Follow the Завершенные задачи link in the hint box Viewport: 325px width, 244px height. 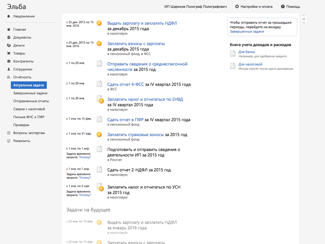click(x=247, y=31)
